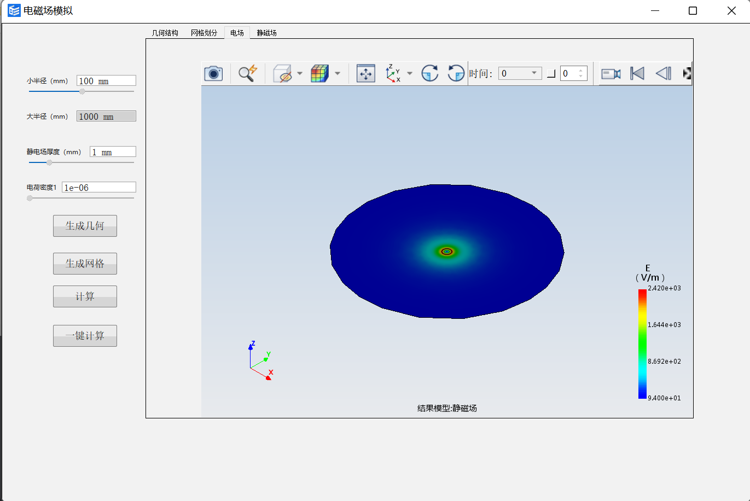Click the magnifier with lightning icon

tap(248, 73)
